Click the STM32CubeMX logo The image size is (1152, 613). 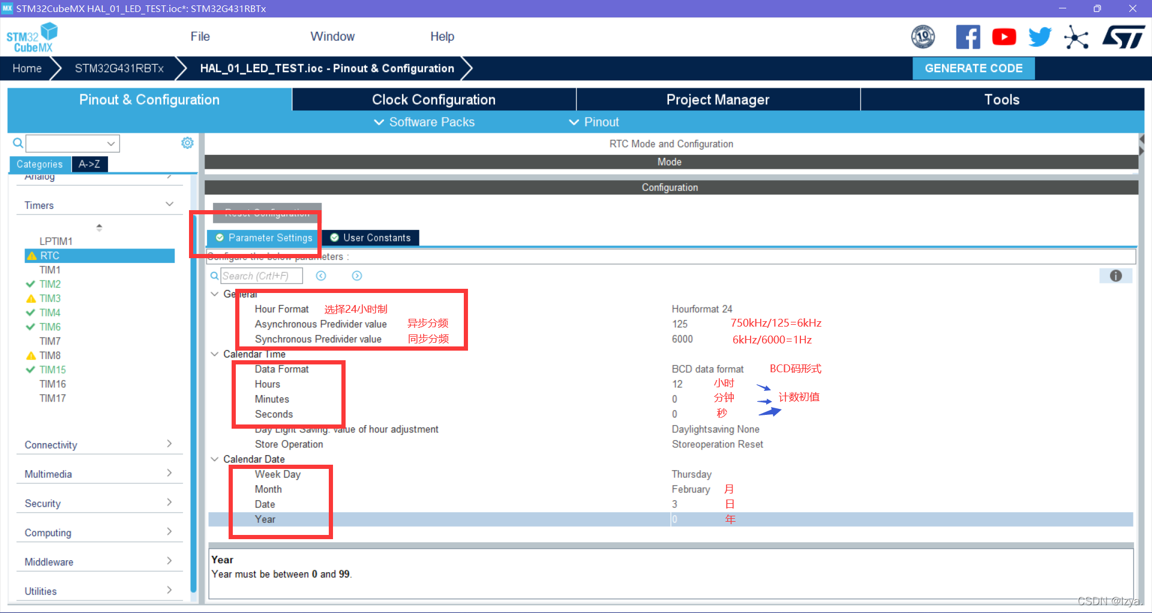click(x=31, y=37)
